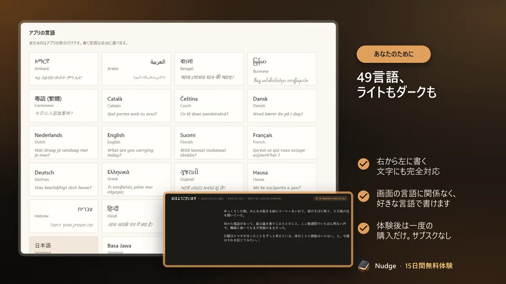Image resolution: width=506 pixels, height=284 pixels.
Task: Click the 49言語、ライトもダークも headline
Action: point(396,85)
